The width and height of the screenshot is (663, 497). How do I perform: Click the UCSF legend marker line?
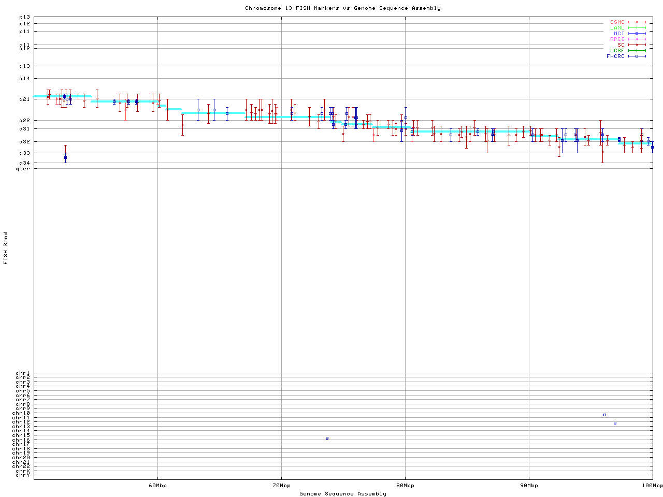[x=637, y=51]
